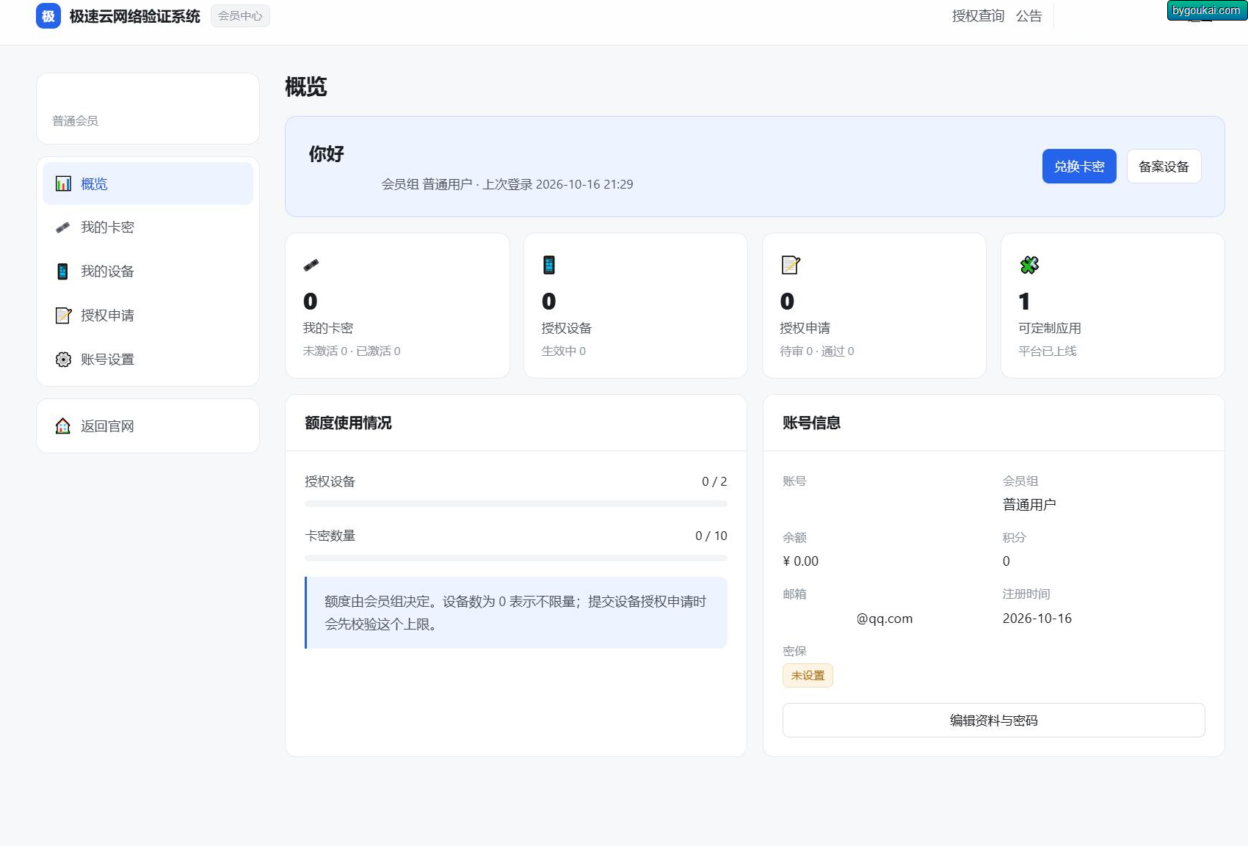Click the 平台已上线 status text
The height and width of the screenshot is (846, 1248).
1048,351
